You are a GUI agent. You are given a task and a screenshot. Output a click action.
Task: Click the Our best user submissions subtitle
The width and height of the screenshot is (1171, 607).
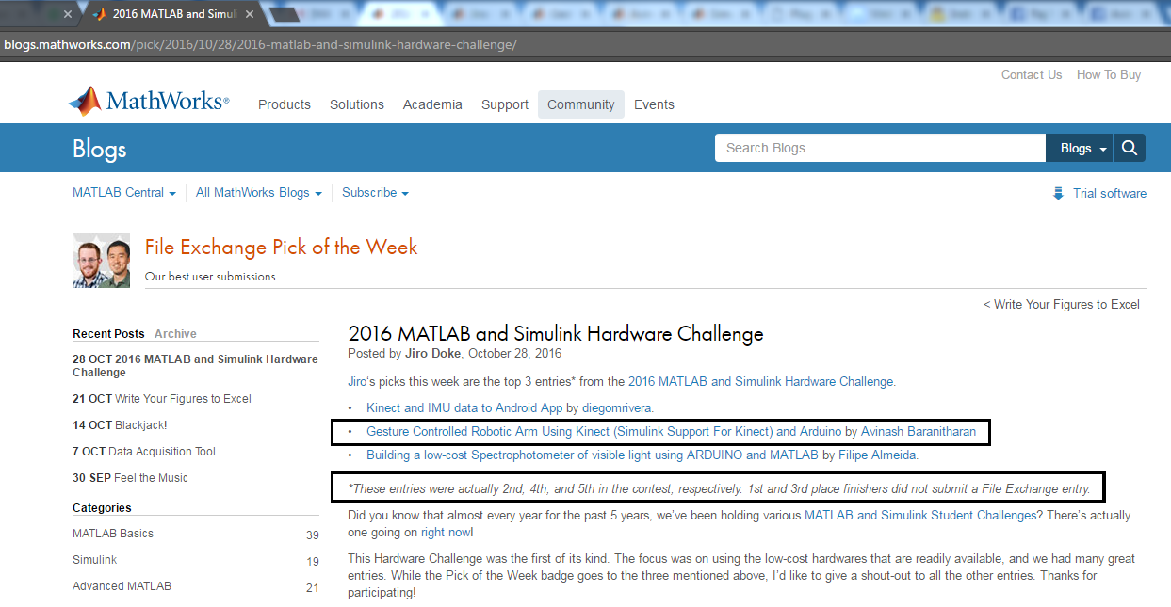click(210, 277)
